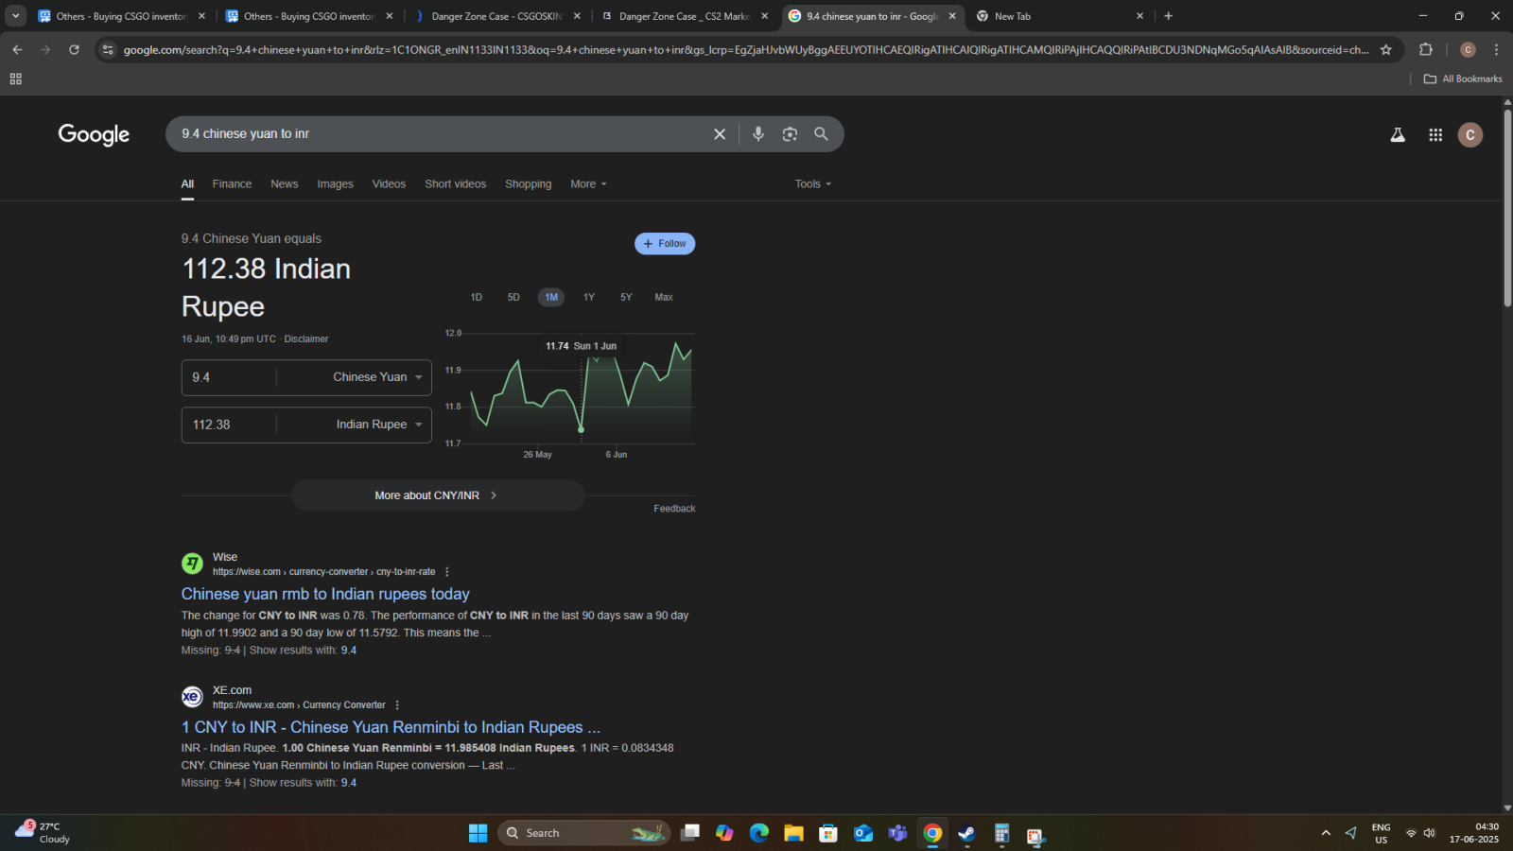Click the Disclaimer link
Screen dimensions: 1513x851
pyautogui.click(x=306, y=339)
